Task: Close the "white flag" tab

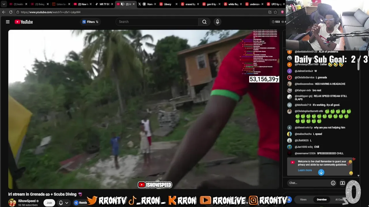Action: point(241,4)
